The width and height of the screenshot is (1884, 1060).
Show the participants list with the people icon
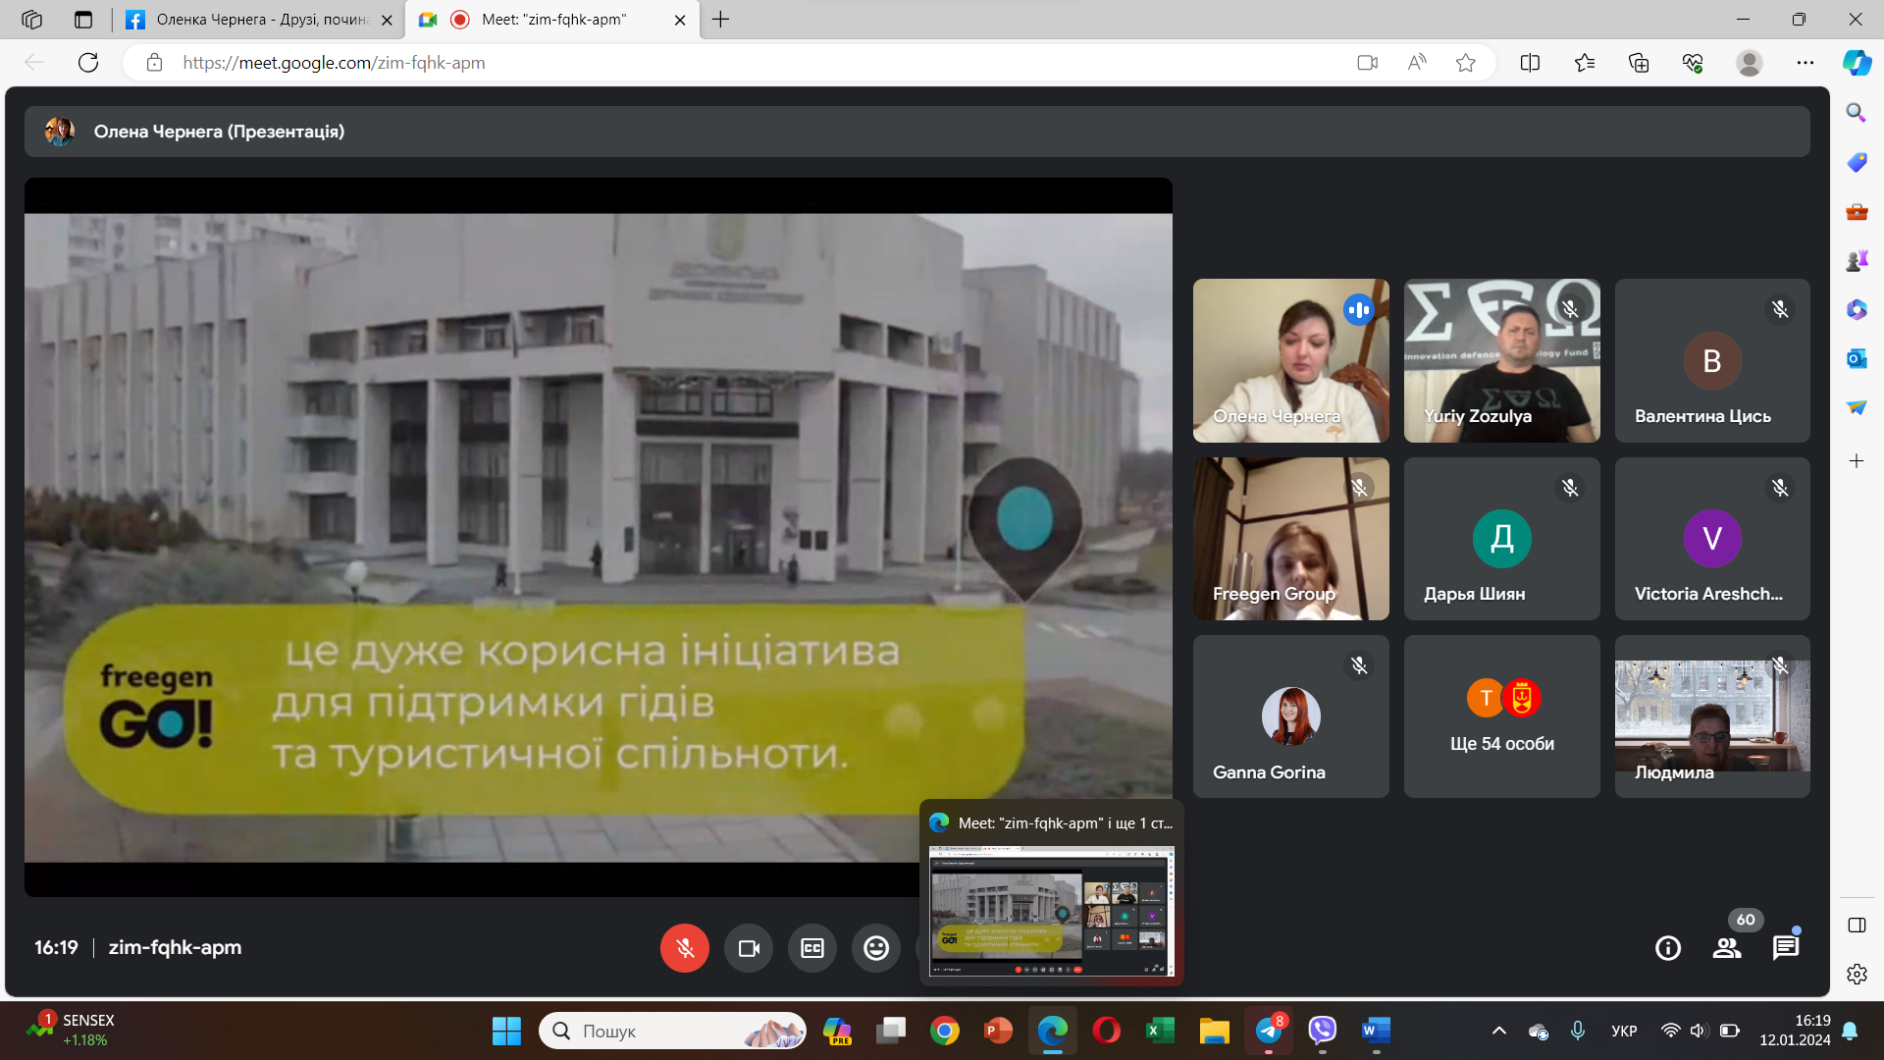[x=1727, y=948]
